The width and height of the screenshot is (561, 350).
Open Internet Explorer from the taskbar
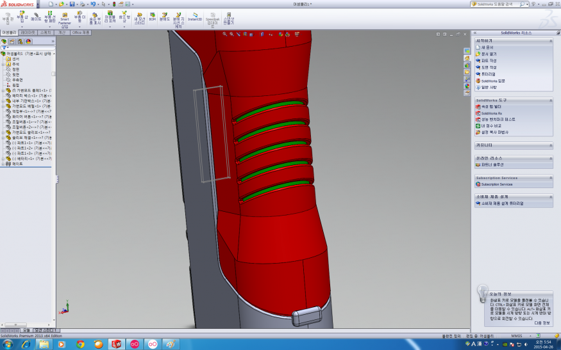(x=26, y=344)
